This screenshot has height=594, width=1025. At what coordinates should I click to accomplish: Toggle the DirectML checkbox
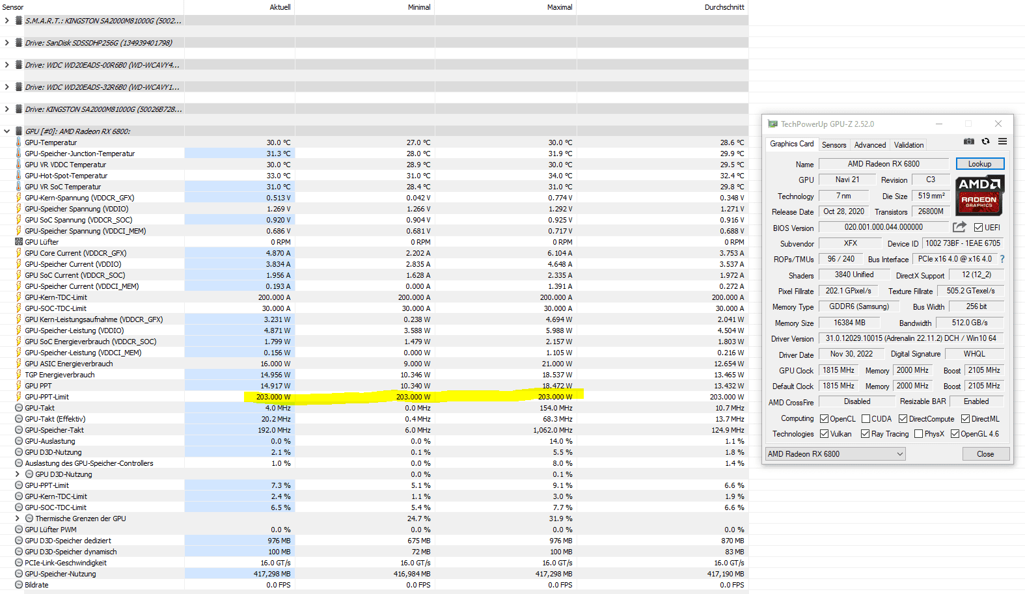tap(965, 419)
